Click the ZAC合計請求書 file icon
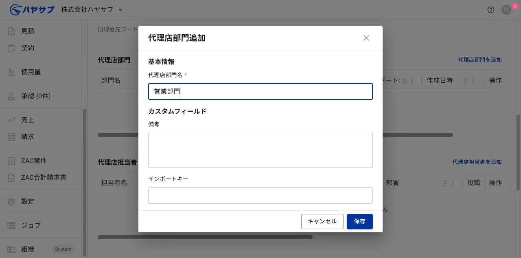521x258 pixels. point(11,177)
